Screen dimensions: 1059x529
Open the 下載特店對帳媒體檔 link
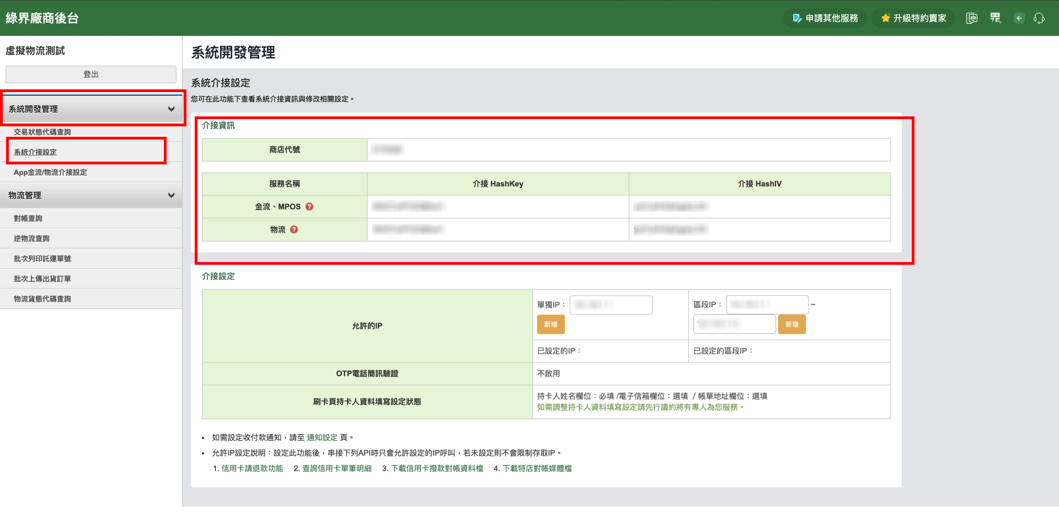[x=537, y=468]
